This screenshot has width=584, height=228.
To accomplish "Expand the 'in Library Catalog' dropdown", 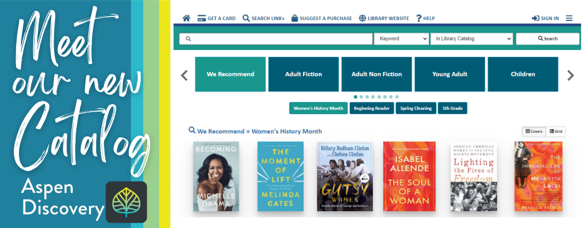I will [472, 39].
